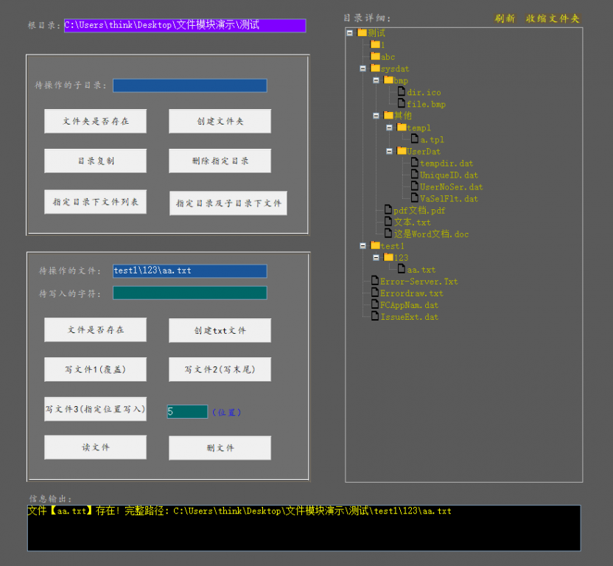The height and width of the screenshot is (566, 613).
Task: Click the 写文件2(写末尾) button
Action: point(220,369)
